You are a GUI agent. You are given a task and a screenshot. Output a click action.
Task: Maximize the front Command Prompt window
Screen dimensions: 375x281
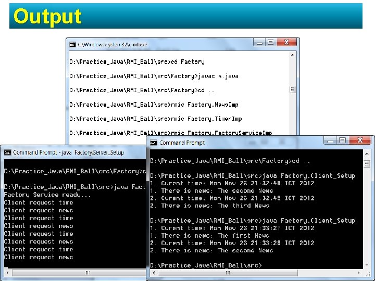(343, 140)
